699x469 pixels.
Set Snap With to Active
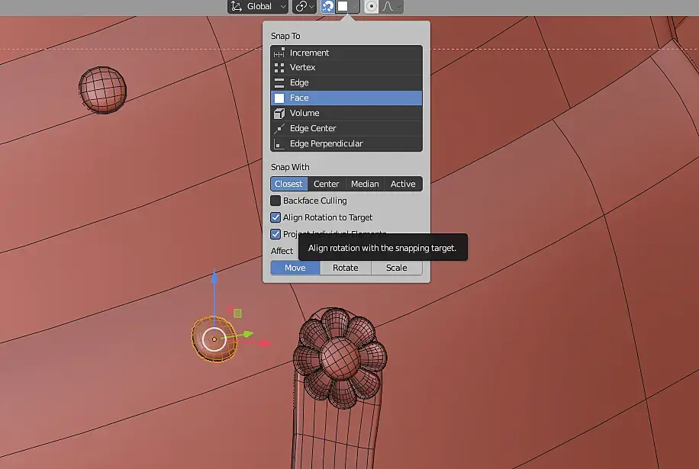point(403,184)
